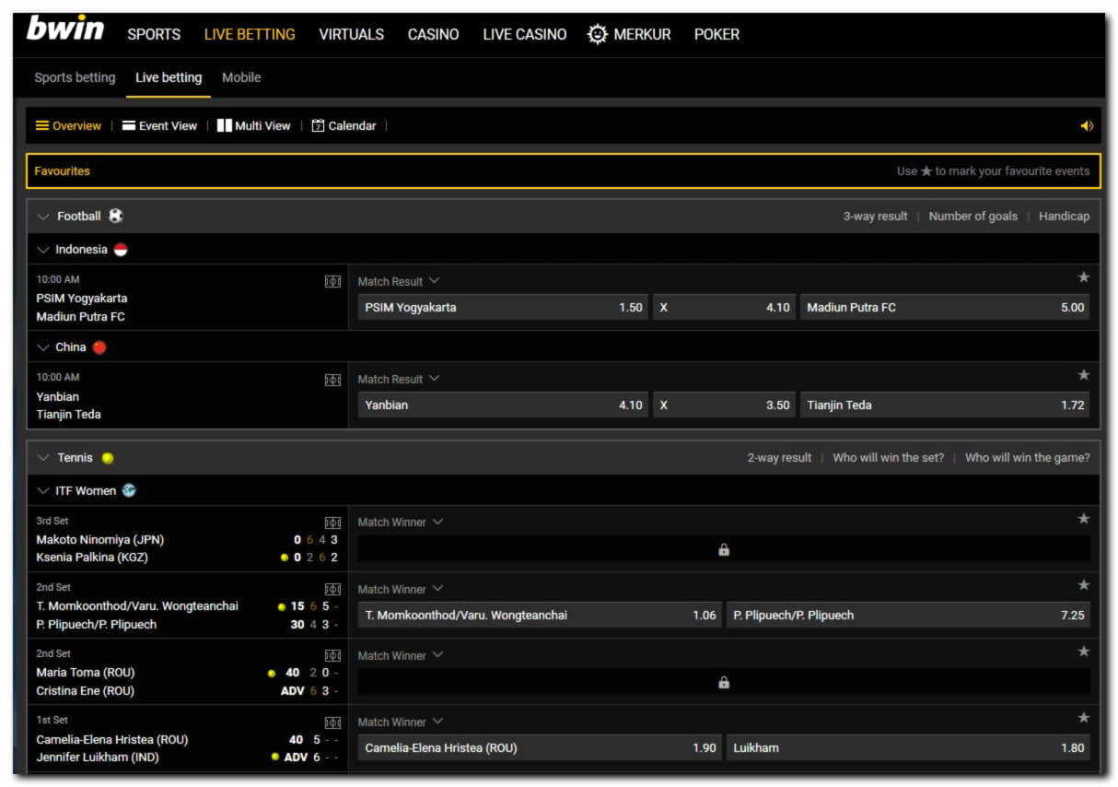Open Match Winner dropdown for Hristea match
Viewport: 1118px width, 787px height.
tap(401, 722)
